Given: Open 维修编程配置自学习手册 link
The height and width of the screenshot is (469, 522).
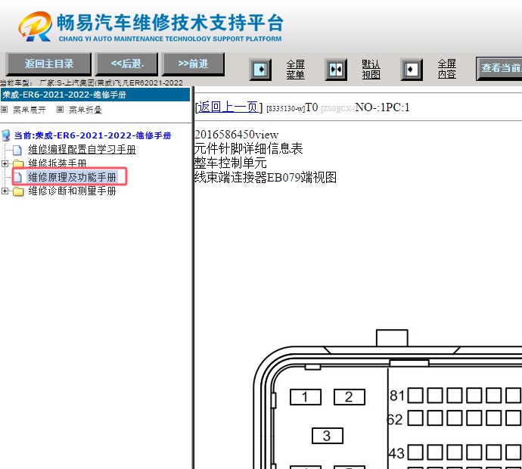Looking at the screenshot, I should 82,150.
